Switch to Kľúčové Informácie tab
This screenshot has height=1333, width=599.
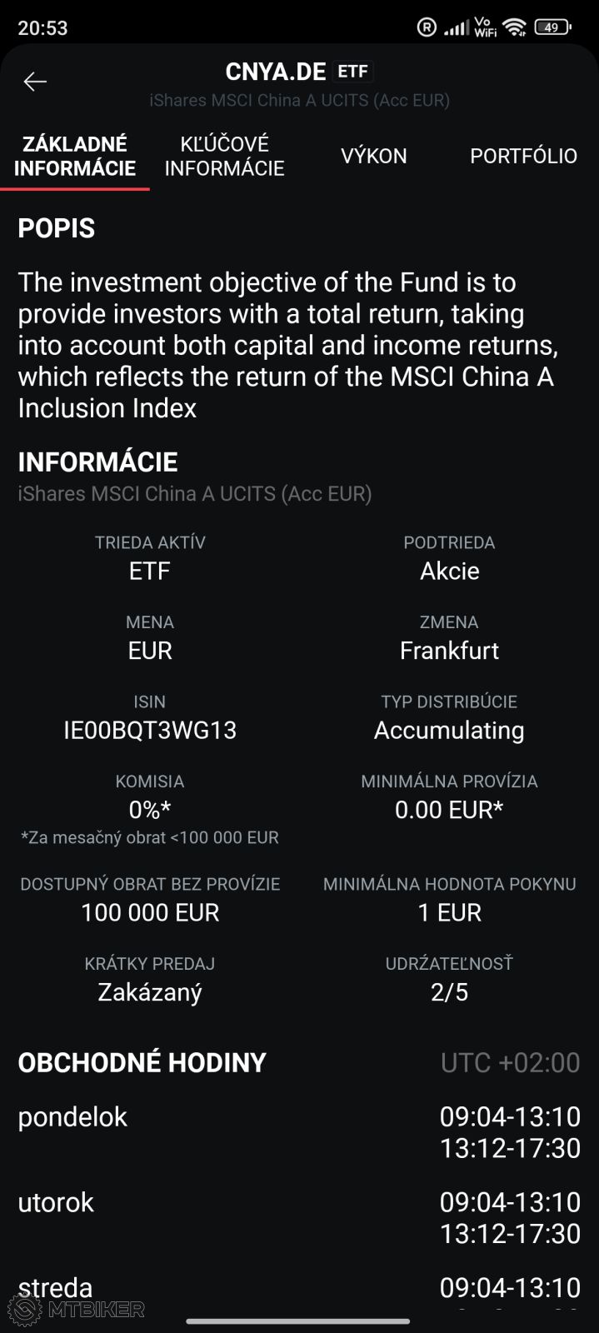[224, 156]
